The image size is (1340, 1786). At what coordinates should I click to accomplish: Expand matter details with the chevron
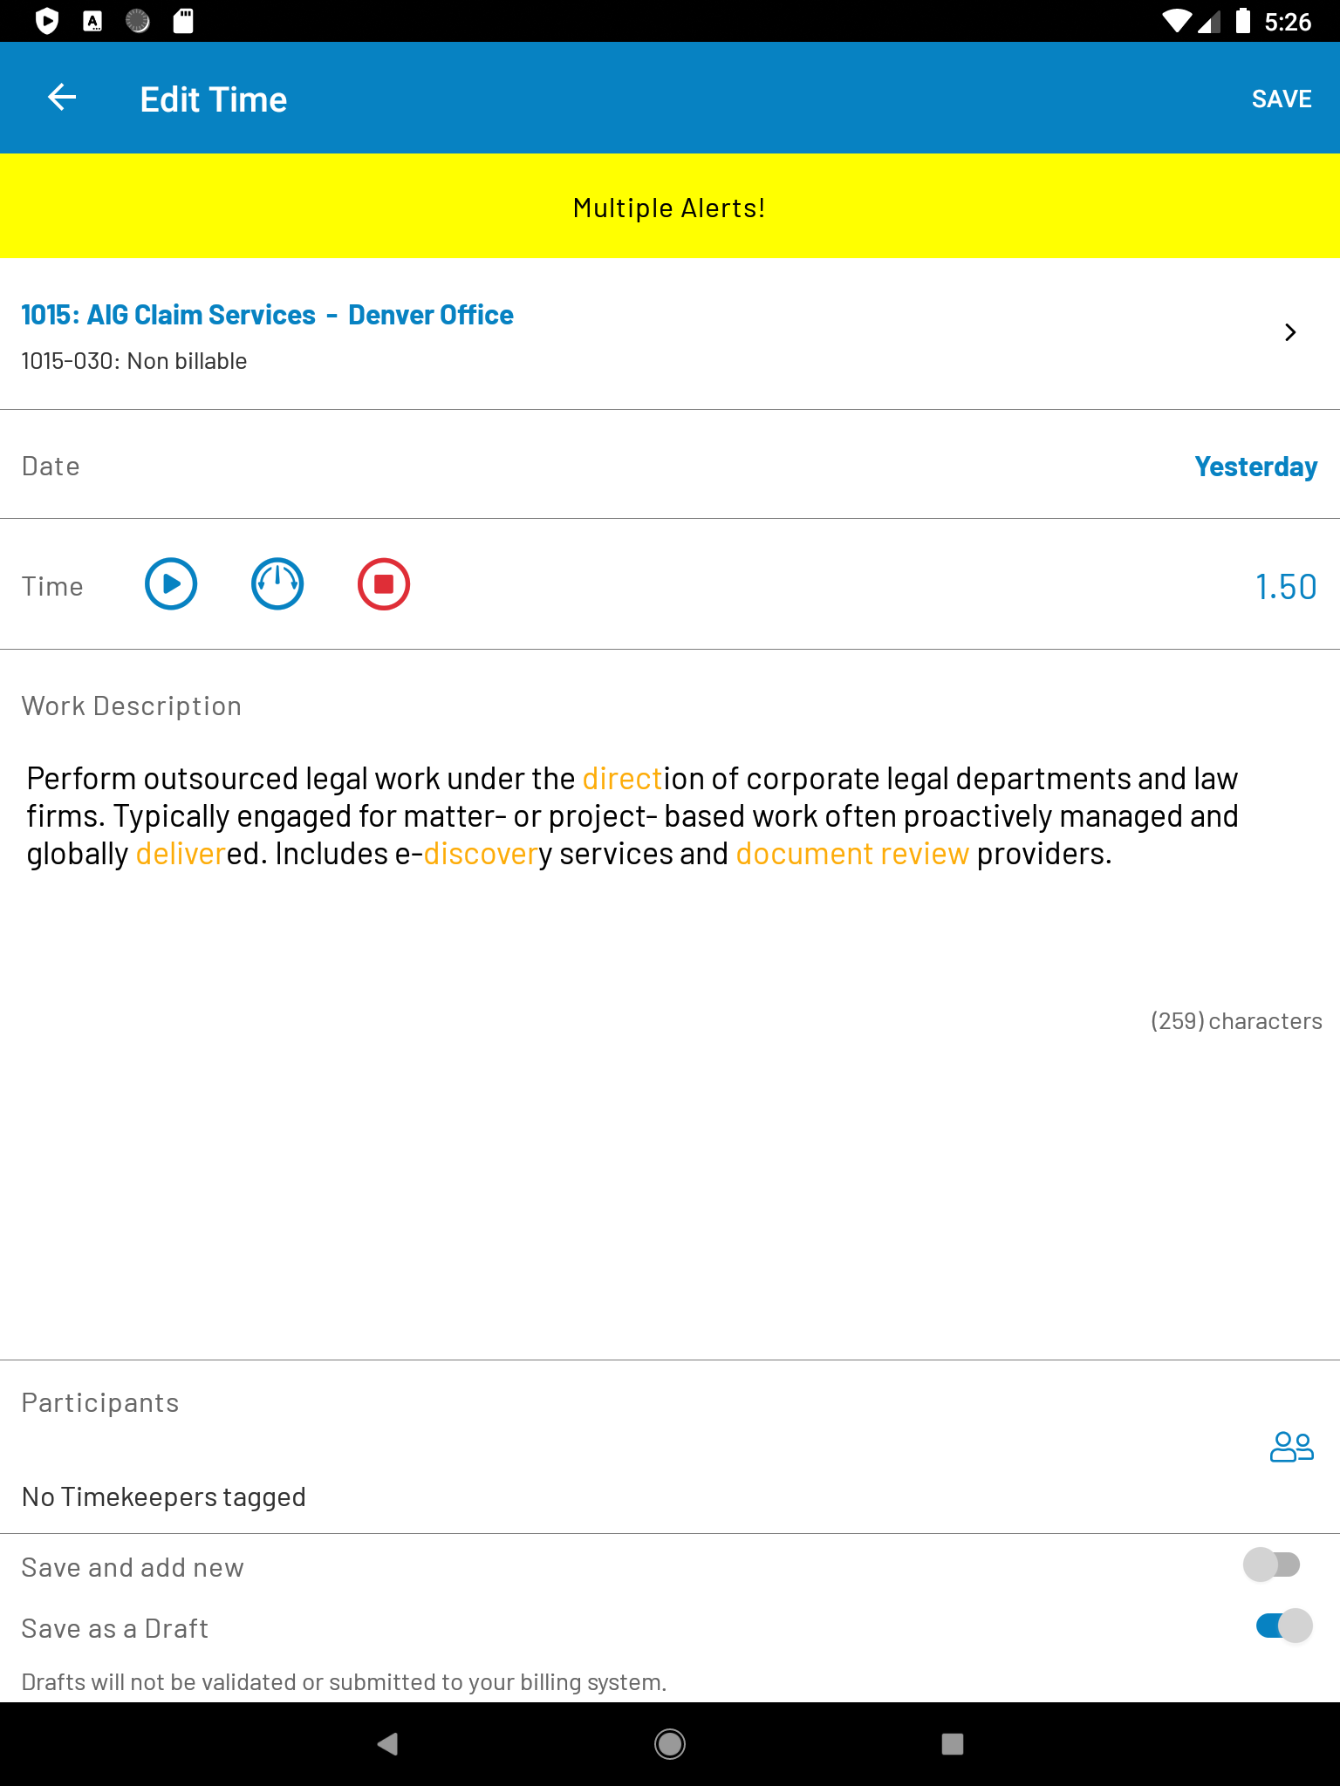(1290, 332)
